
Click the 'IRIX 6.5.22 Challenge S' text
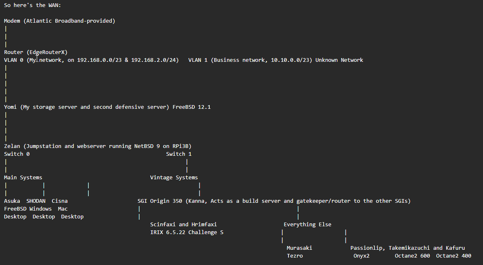(x=187, y=232)
